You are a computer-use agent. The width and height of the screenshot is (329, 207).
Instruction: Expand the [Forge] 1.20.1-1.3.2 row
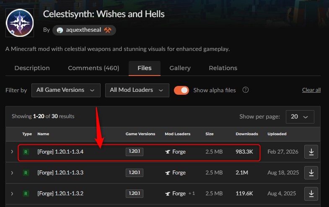(12, 194)
